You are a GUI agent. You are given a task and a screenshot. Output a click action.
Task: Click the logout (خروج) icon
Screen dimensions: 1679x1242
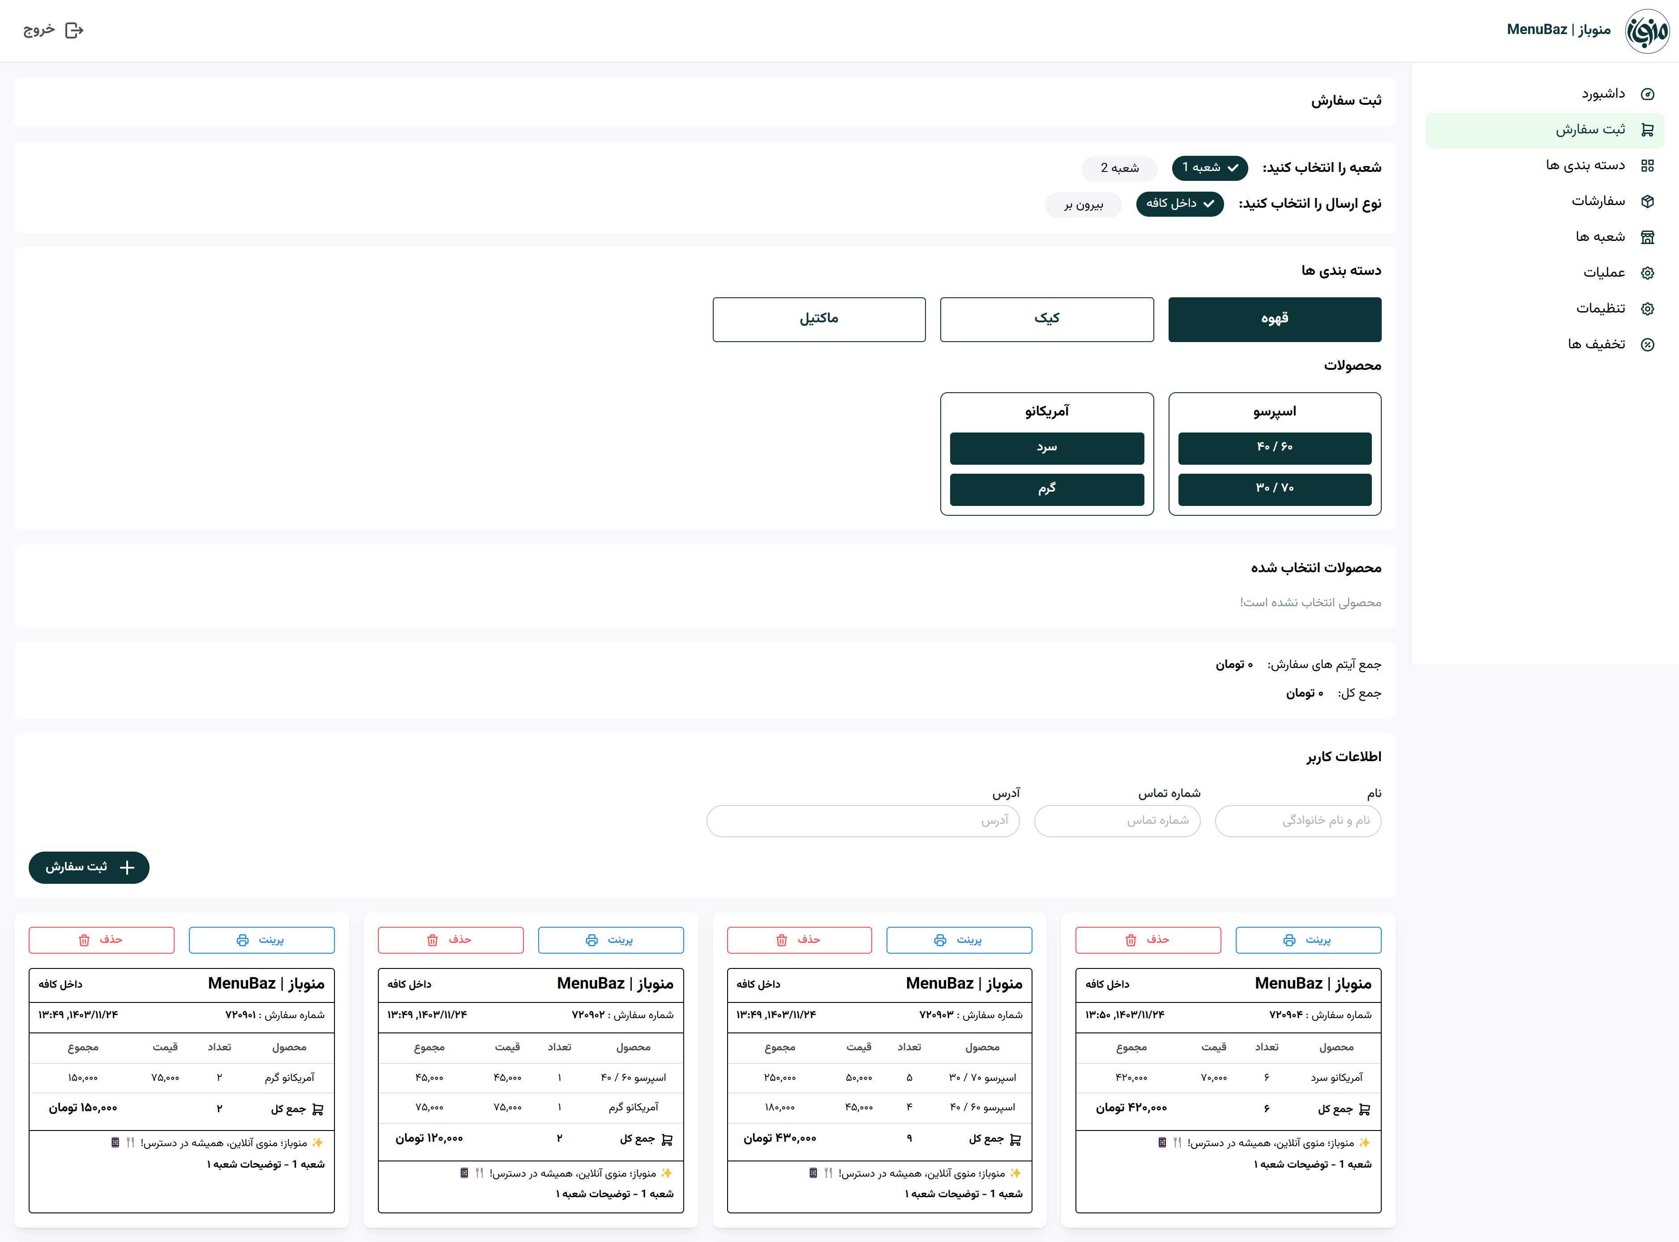[74, 30]
